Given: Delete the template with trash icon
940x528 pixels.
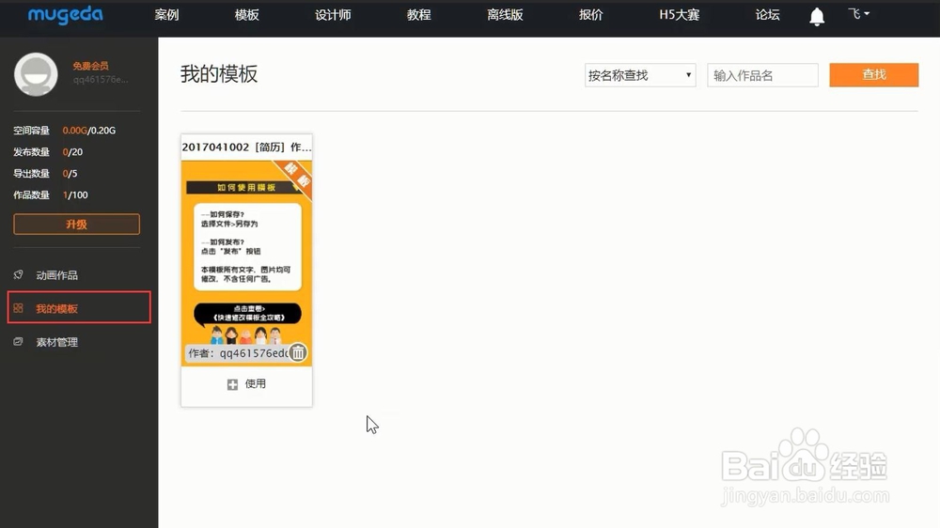Looking at the screenshot, I should point(298,352).
